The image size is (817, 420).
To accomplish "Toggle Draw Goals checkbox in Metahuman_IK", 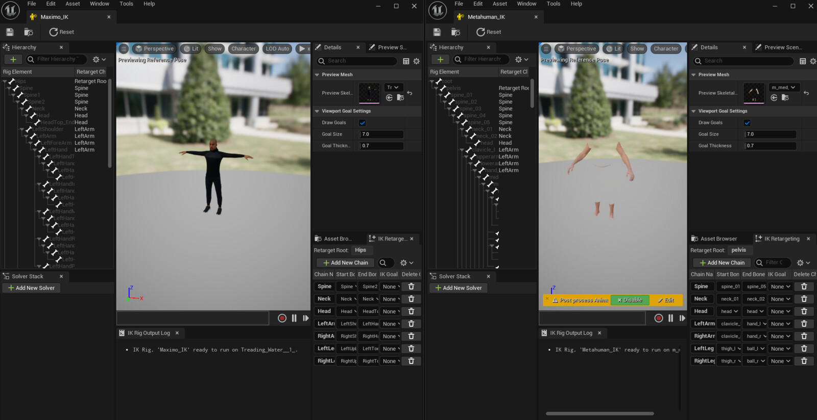I will tap(747, 123).
